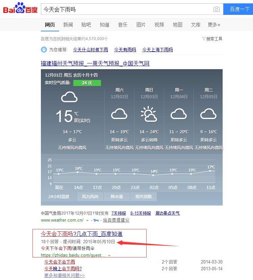Open the 贴吧 tab
The height and width of the screenshot is (280, 253).
(86, 25)
